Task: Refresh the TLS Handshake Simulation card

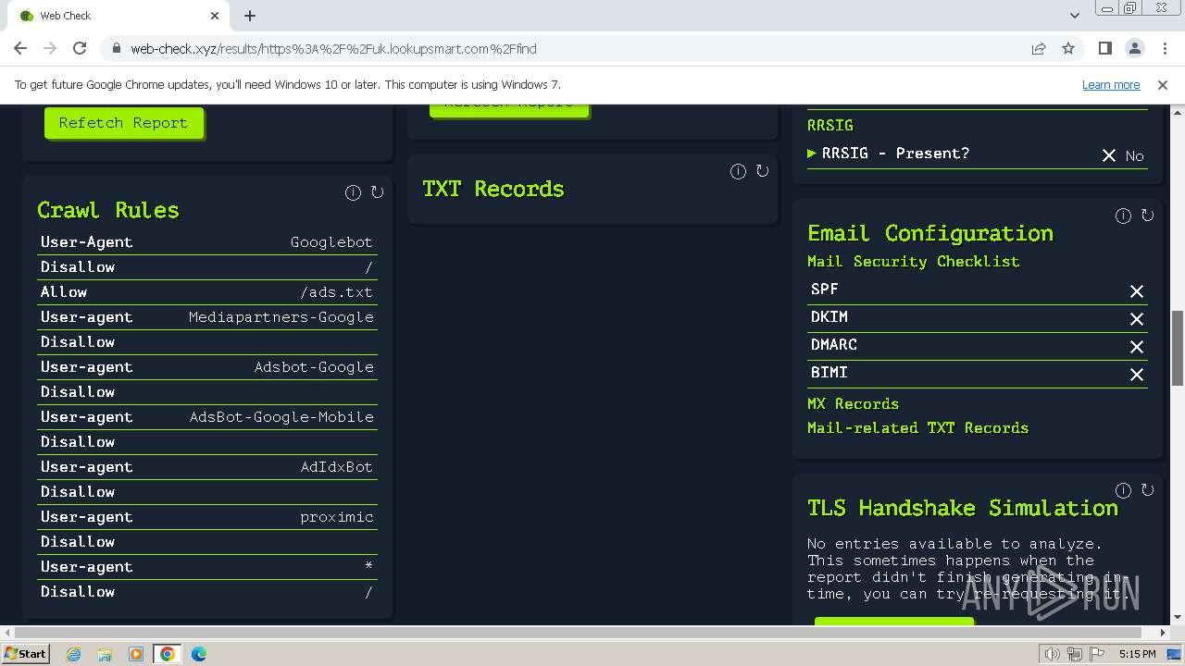Action: click(x=1147, y=490)
